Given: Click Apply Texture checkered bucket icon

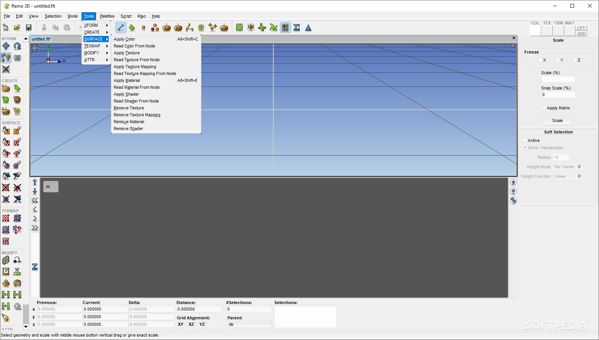Looking at the screenshot, I should (6, 142).
